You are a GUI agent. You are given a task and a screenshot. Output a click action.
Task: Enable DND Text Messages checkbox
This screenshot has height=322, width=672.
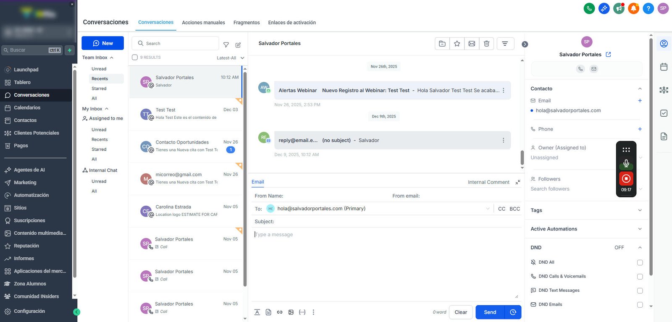[640, 291]
